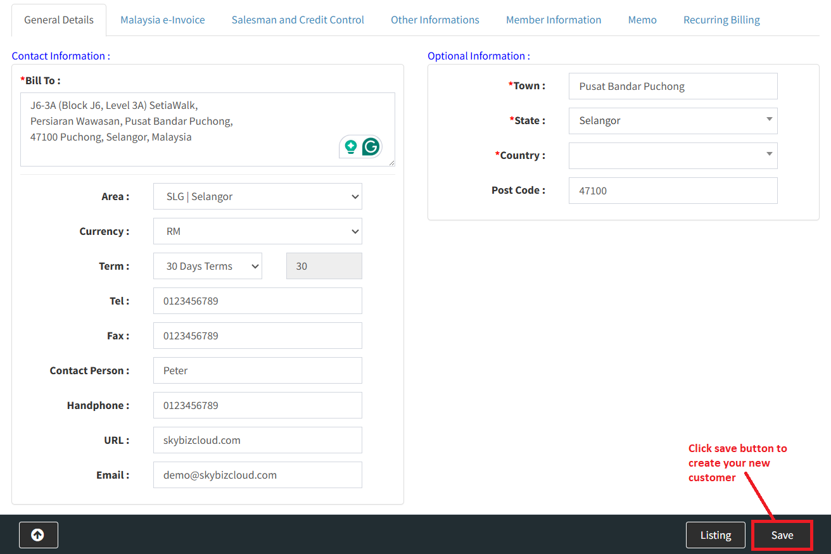Open the Term dropdown list

[207, 266]
